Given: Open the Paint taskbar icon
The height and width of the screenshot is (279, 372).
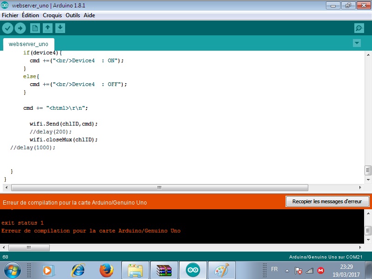Looking at the screenshot, I should coord(222,270).
